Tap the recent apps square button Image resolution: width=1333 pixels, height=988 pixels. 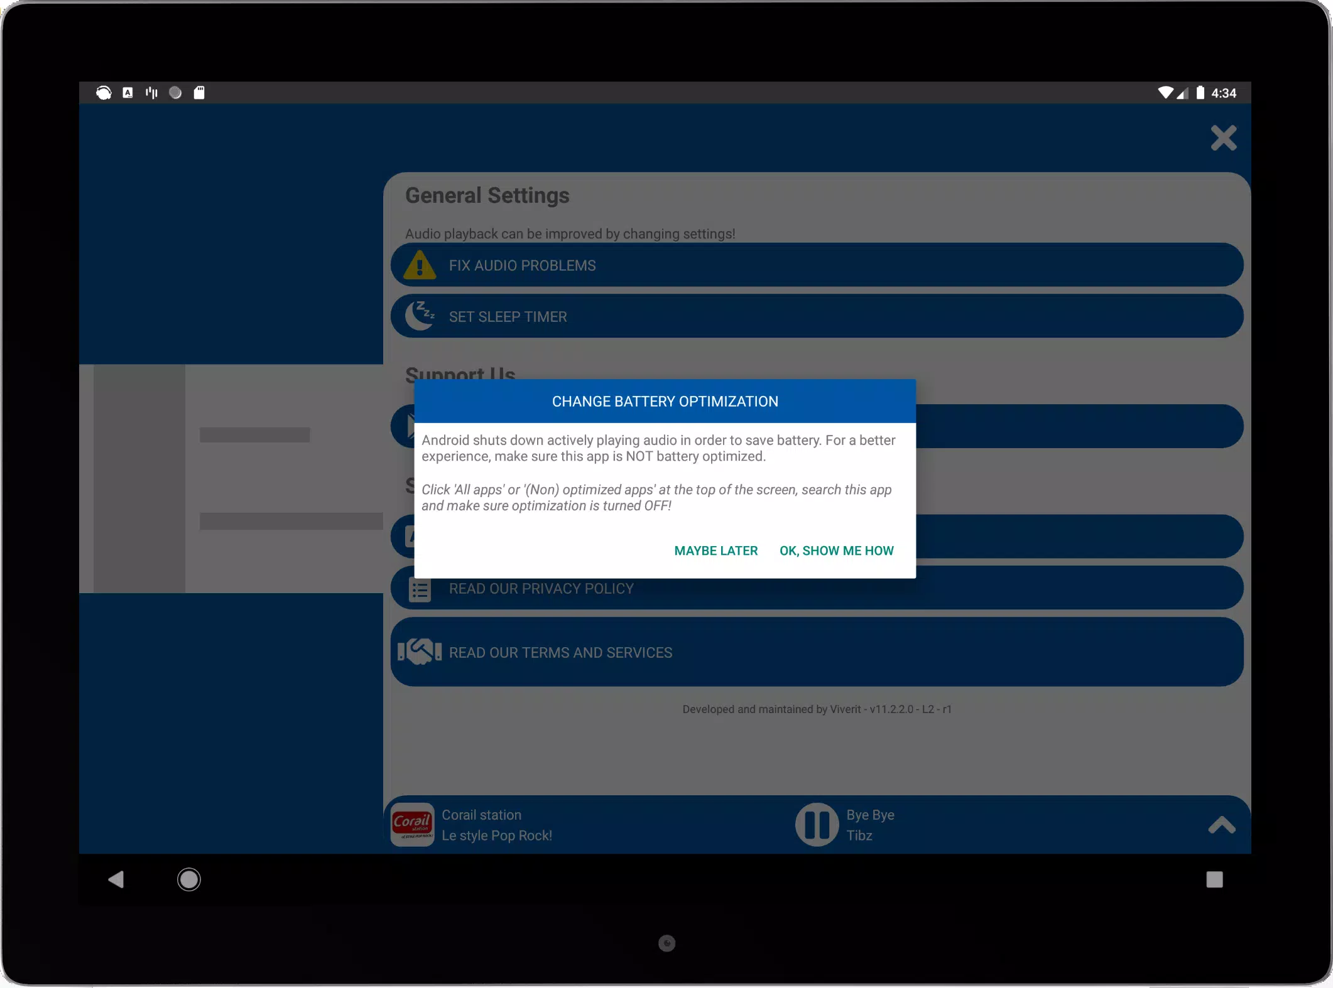click(x=1214, y=879)
